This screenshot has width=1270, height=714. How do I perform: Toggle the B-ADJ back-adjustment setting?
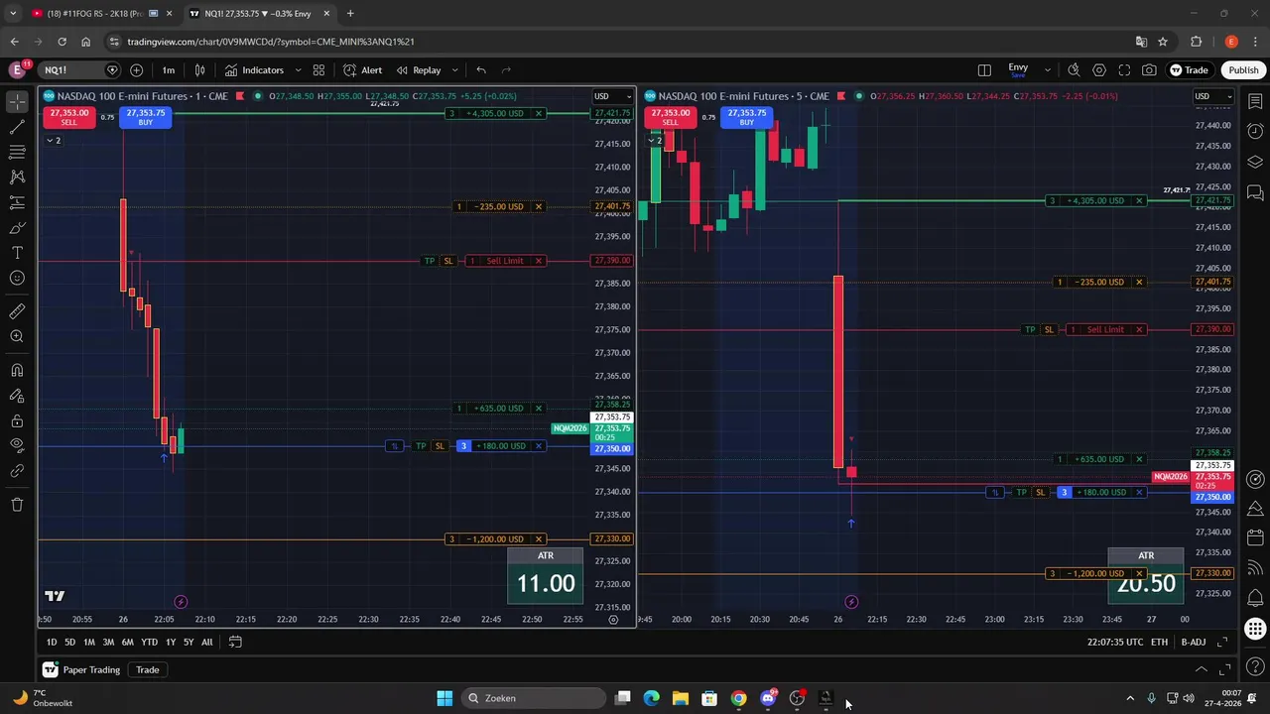pyautogui.click(x=1194, y=643)
